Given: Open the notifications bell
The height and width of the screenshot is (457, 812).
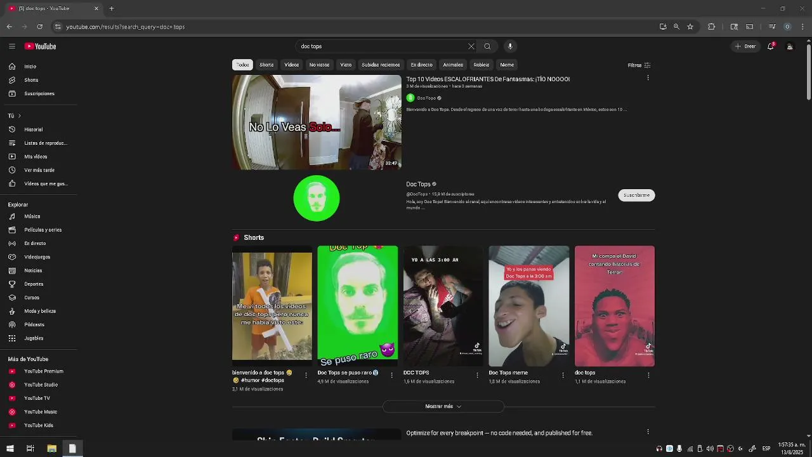Looking at the screenshot, I should click(771, 46).
